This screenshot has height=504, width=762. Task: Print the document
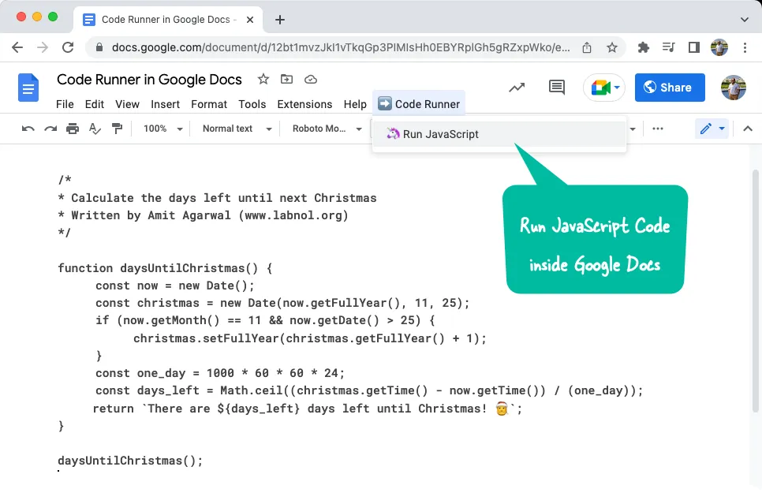click(x=72, y=128)
